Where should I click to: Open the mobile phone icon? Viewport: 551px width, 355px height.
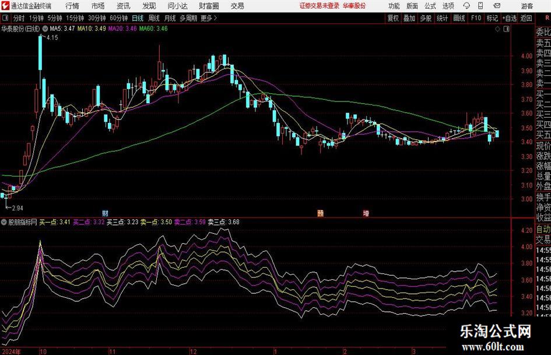pyautogui.click(x=480, y=6)
